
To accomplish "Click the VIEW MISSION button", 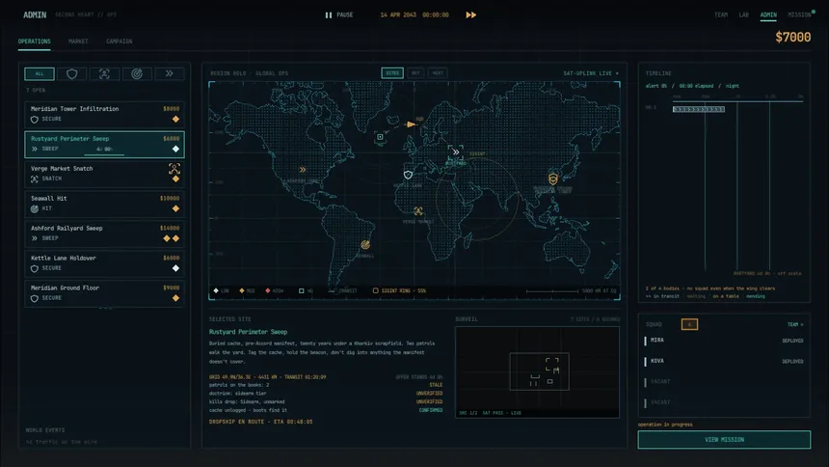I will coord(724,439).
